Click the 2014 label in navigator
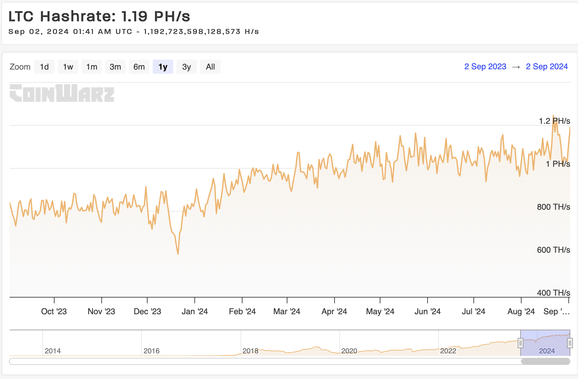Viewport: 578px width, 379px height. click(x=53, y=351)
